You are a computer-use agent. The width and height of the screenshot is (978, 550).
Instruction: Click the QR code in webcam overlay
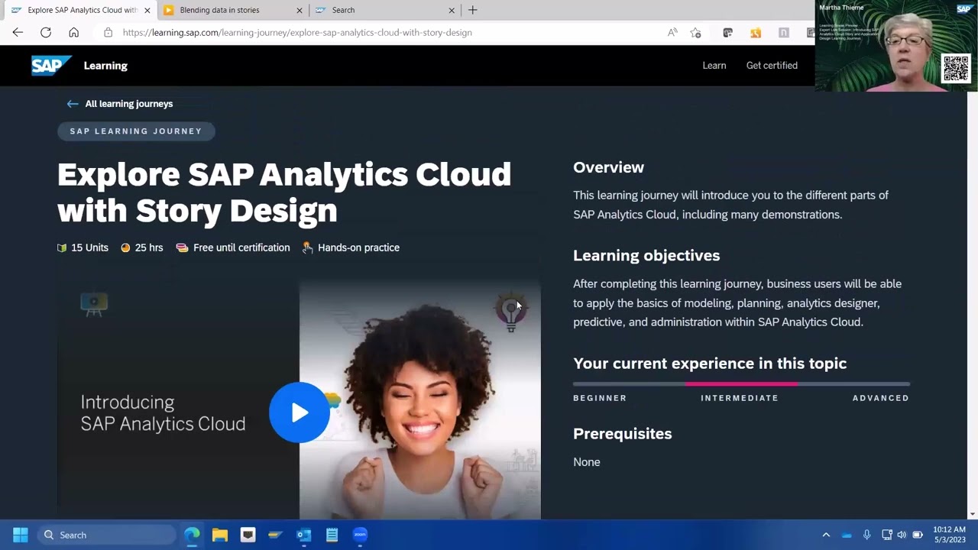[956, 68]
